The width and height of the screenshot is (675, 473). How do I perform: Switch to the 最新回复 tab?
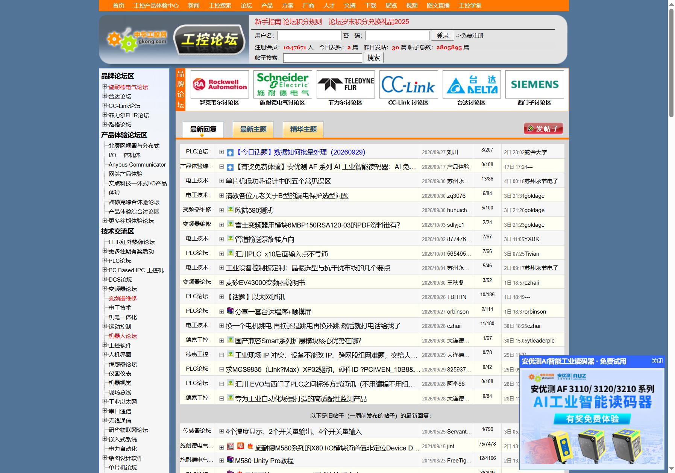coord(203,129)
